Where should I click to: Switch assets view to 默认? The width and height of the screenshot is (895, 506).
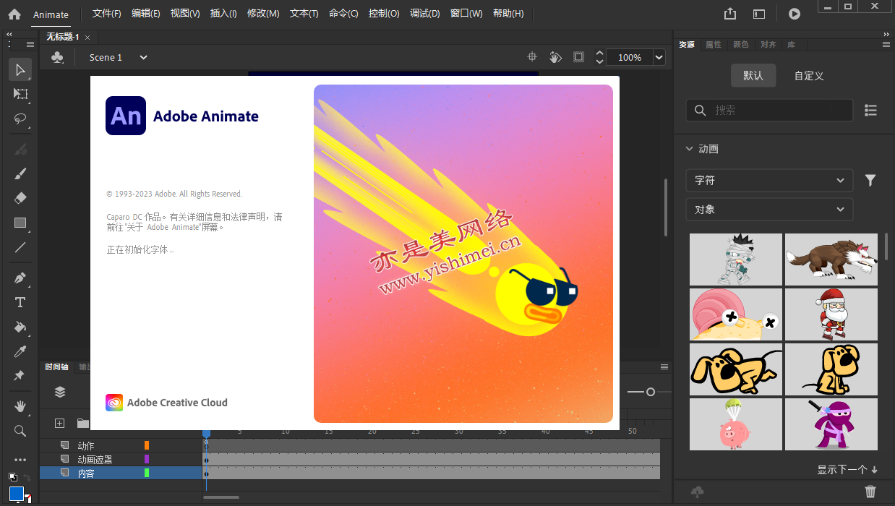pyautogui.click(x=753, y=75)
